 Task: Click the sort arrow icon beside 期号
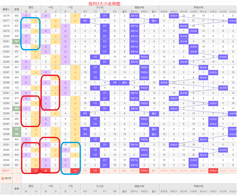point(9,9)
